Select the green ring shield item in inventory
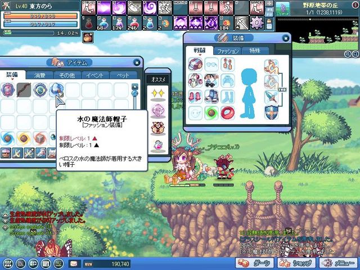The height and width of the screenshot is (270, 360). point(40,90)
